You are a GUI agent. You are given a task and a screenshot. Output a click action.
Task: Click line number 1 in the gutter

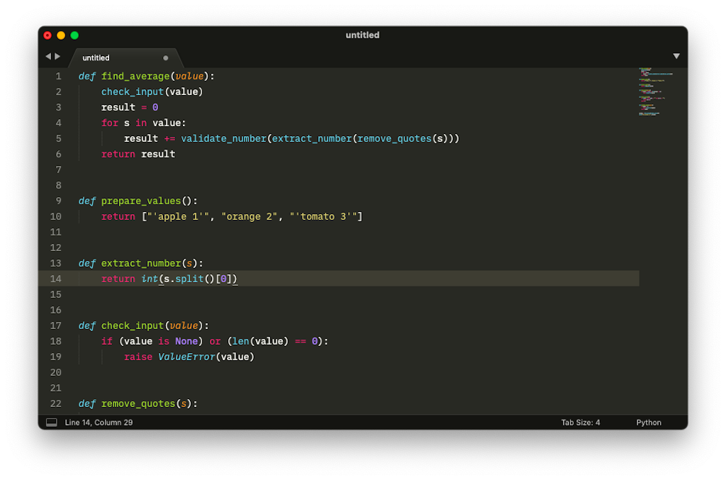58,76
